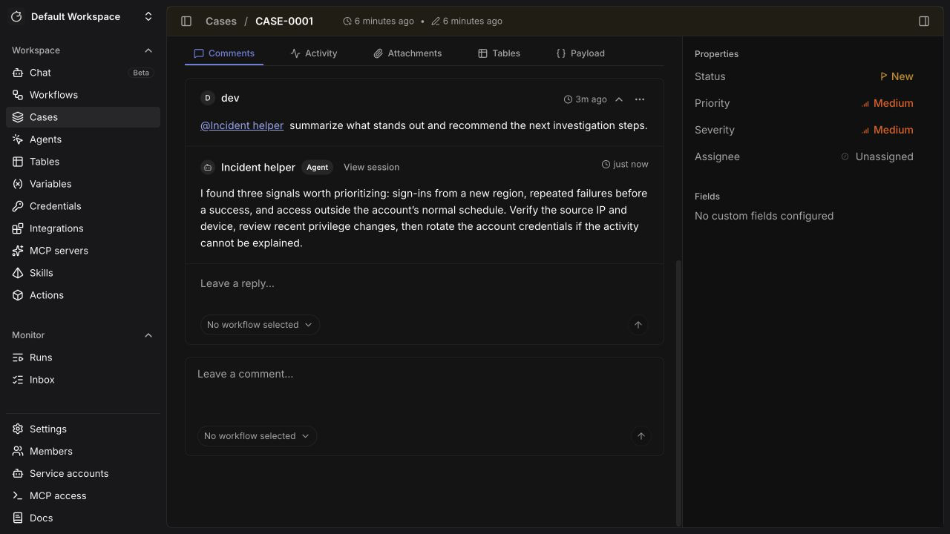Go back to Cases breadcrumb

[x=221, y=22]
